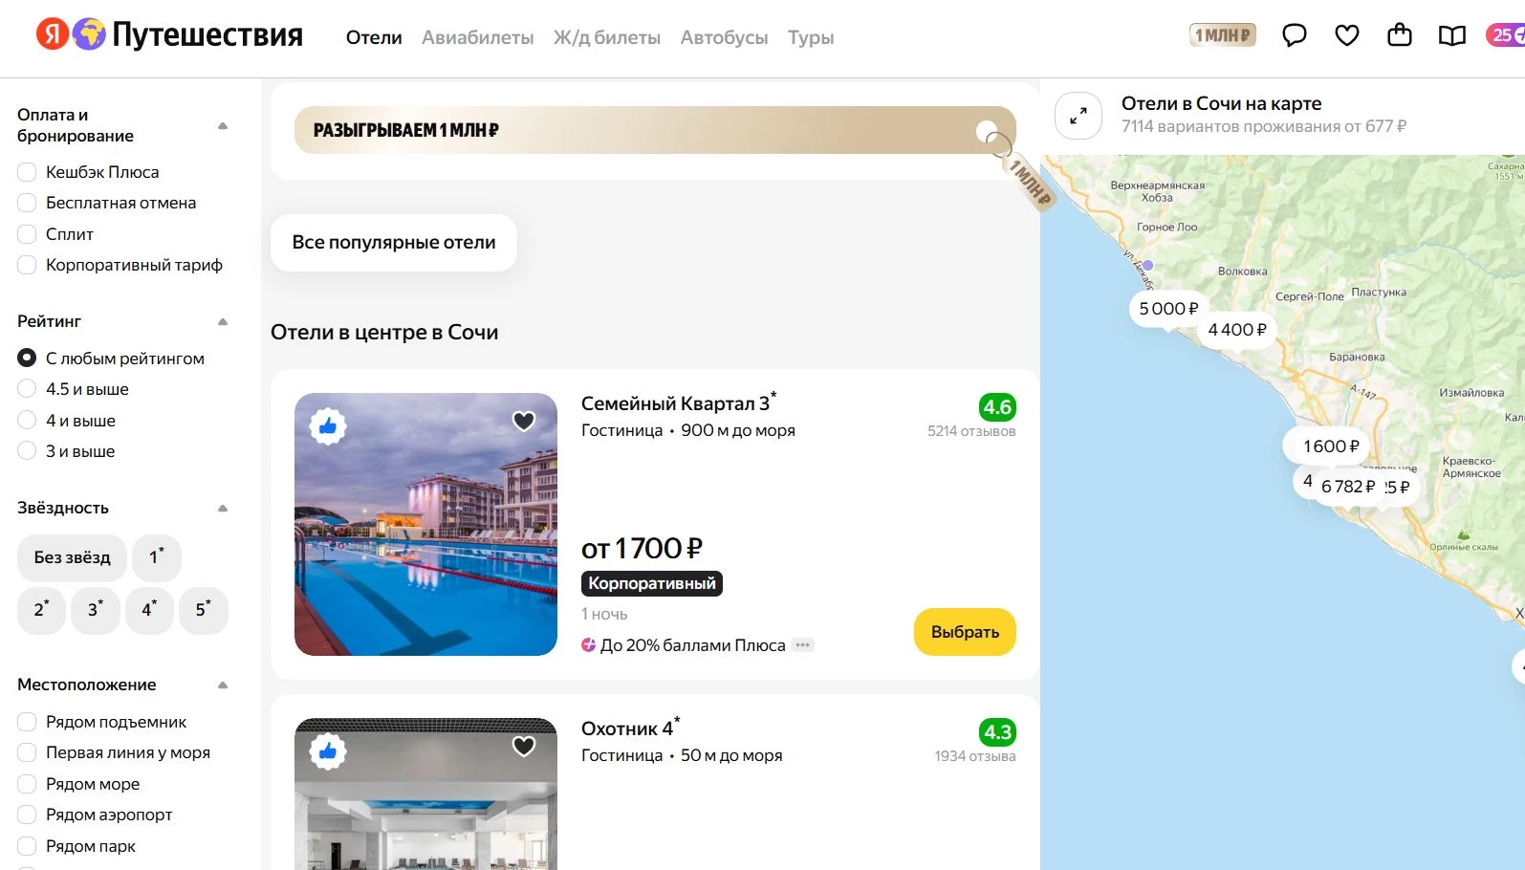Check the Бесплатная отмена filter
The image size is (1525, 870).
coord(28,203)
